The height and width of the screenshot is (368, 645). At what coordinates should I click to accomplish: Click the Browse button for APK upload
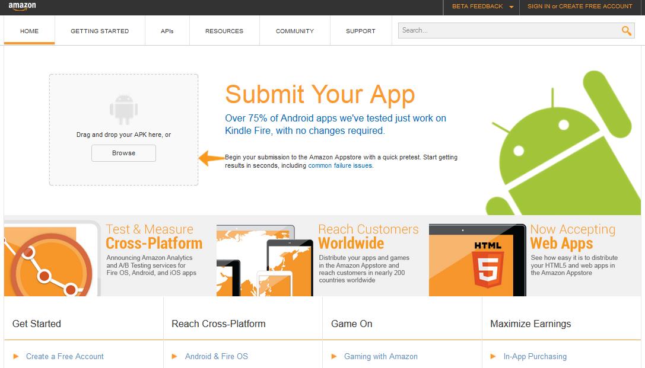click(x=123, y=153)
